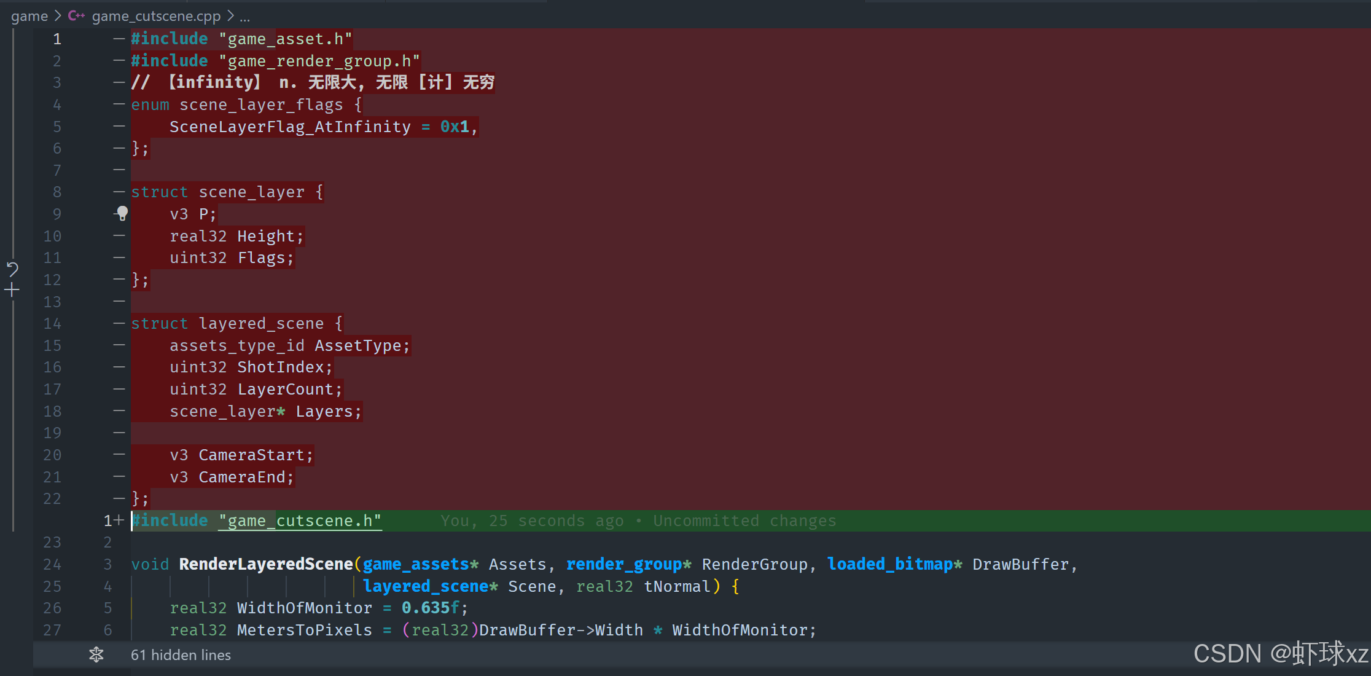Click the revert change arrow icon
This screenshot has width=1371, height=676.
click(x=12, y=269)
